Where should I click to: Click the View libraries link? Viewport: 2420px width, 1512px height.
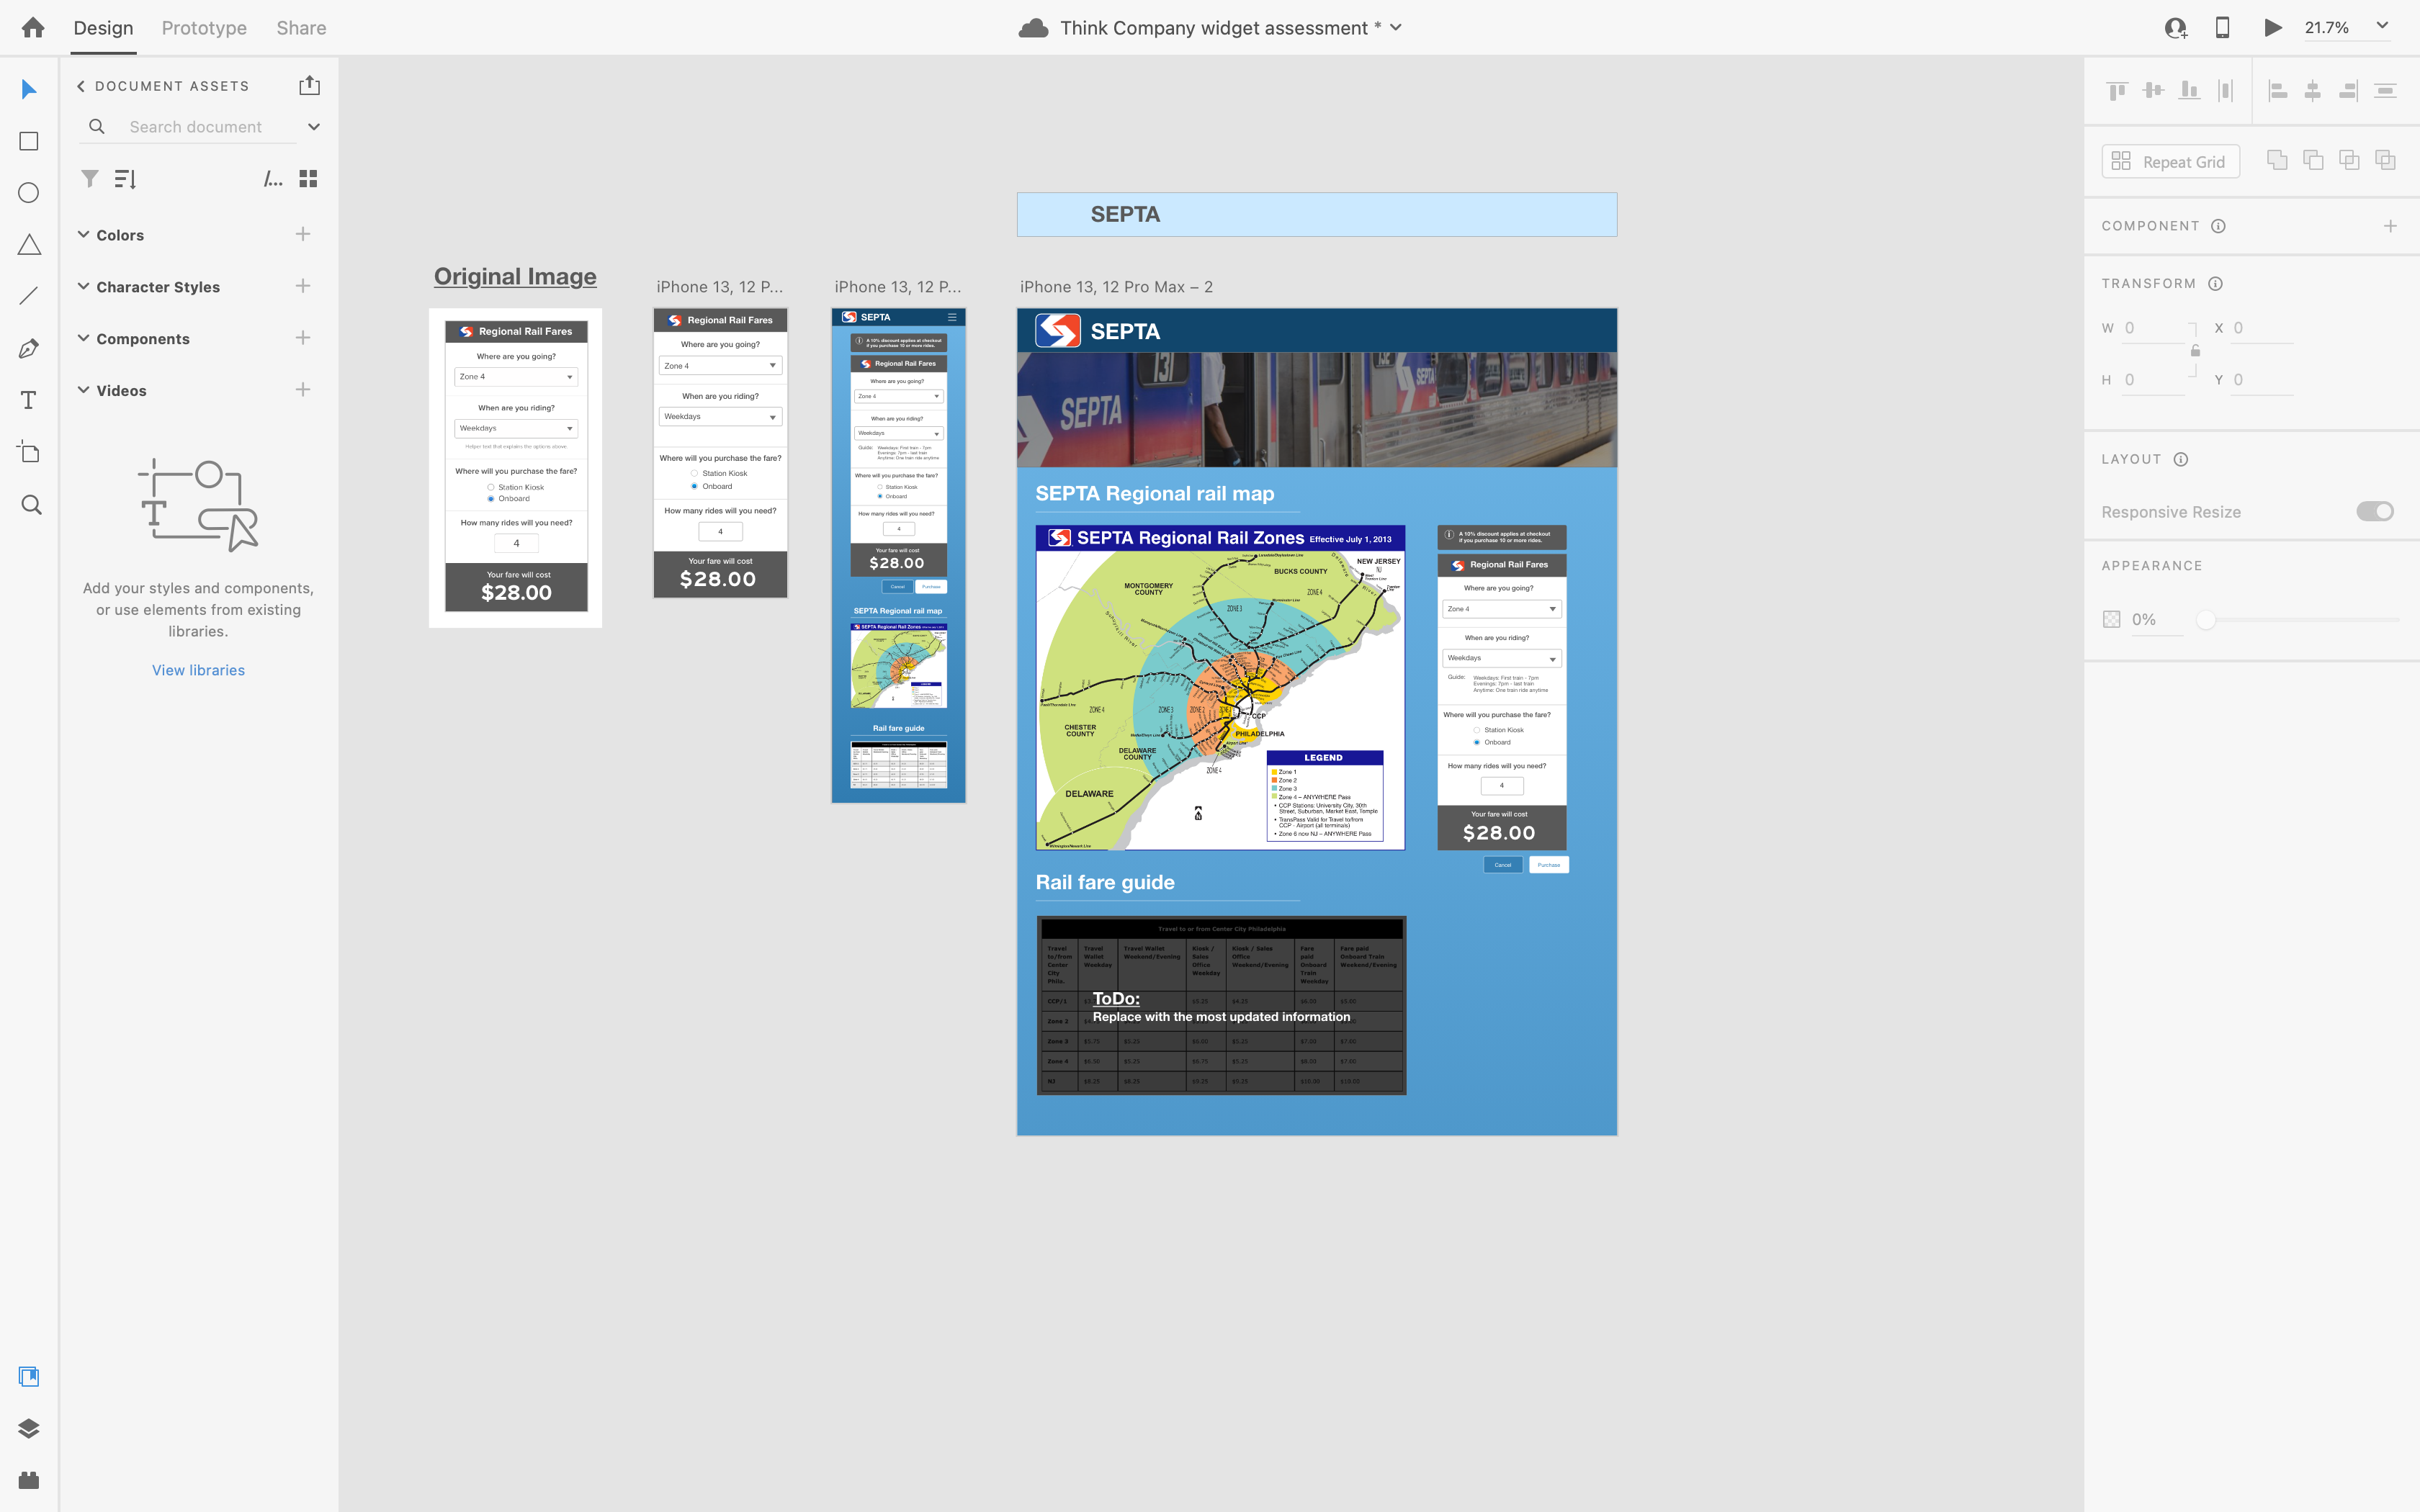(x=197, y=669)
